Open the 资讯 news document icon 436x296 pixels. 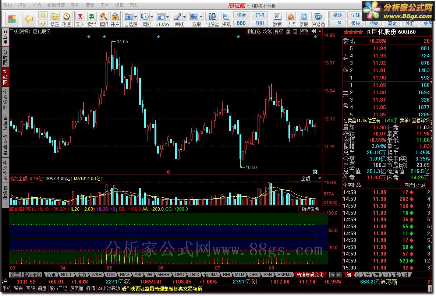pyautogui.click(x=226, y=19)
